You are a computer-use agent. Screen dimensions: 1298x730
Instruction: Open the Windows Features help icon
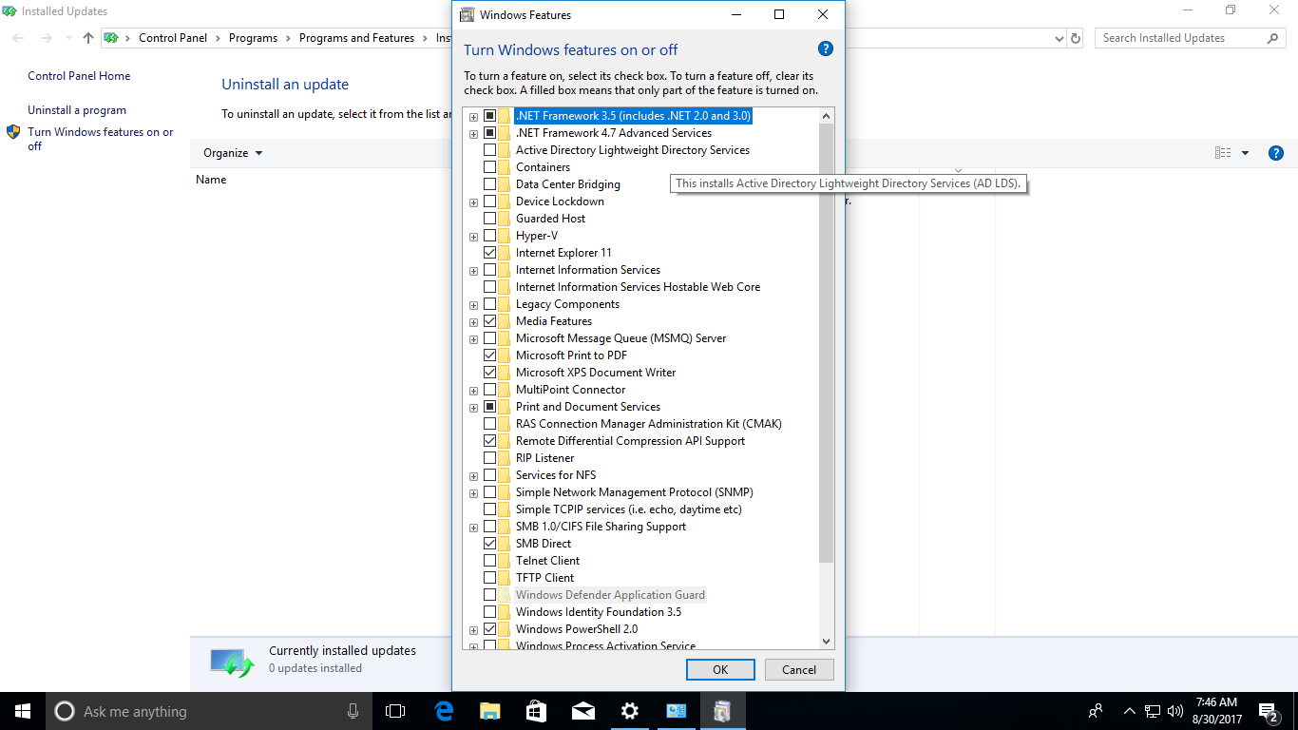tap(826, 49)
